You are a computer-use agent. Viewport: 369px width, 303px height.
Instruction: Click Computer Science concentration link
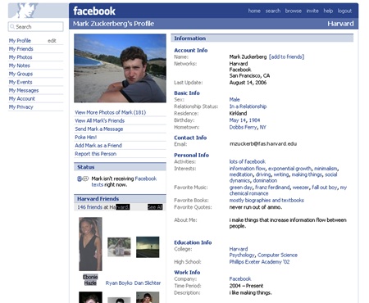pos(277,256)
